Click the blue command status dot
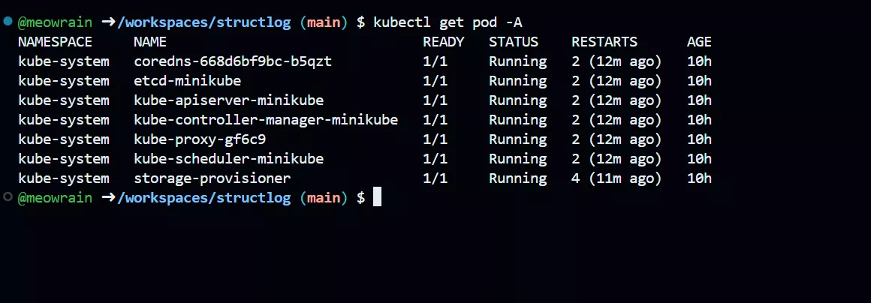 point(8,22)
